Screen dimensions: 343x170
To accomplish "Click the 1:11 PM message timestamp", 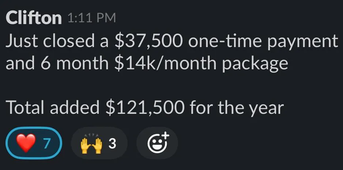I will [x=92, y=18].
